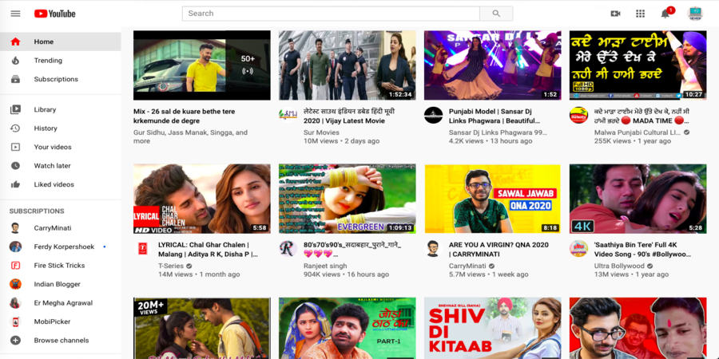Click Sansar Dj Links channel avatar
This screenshot has height=359, width=719.
point(433,115)
